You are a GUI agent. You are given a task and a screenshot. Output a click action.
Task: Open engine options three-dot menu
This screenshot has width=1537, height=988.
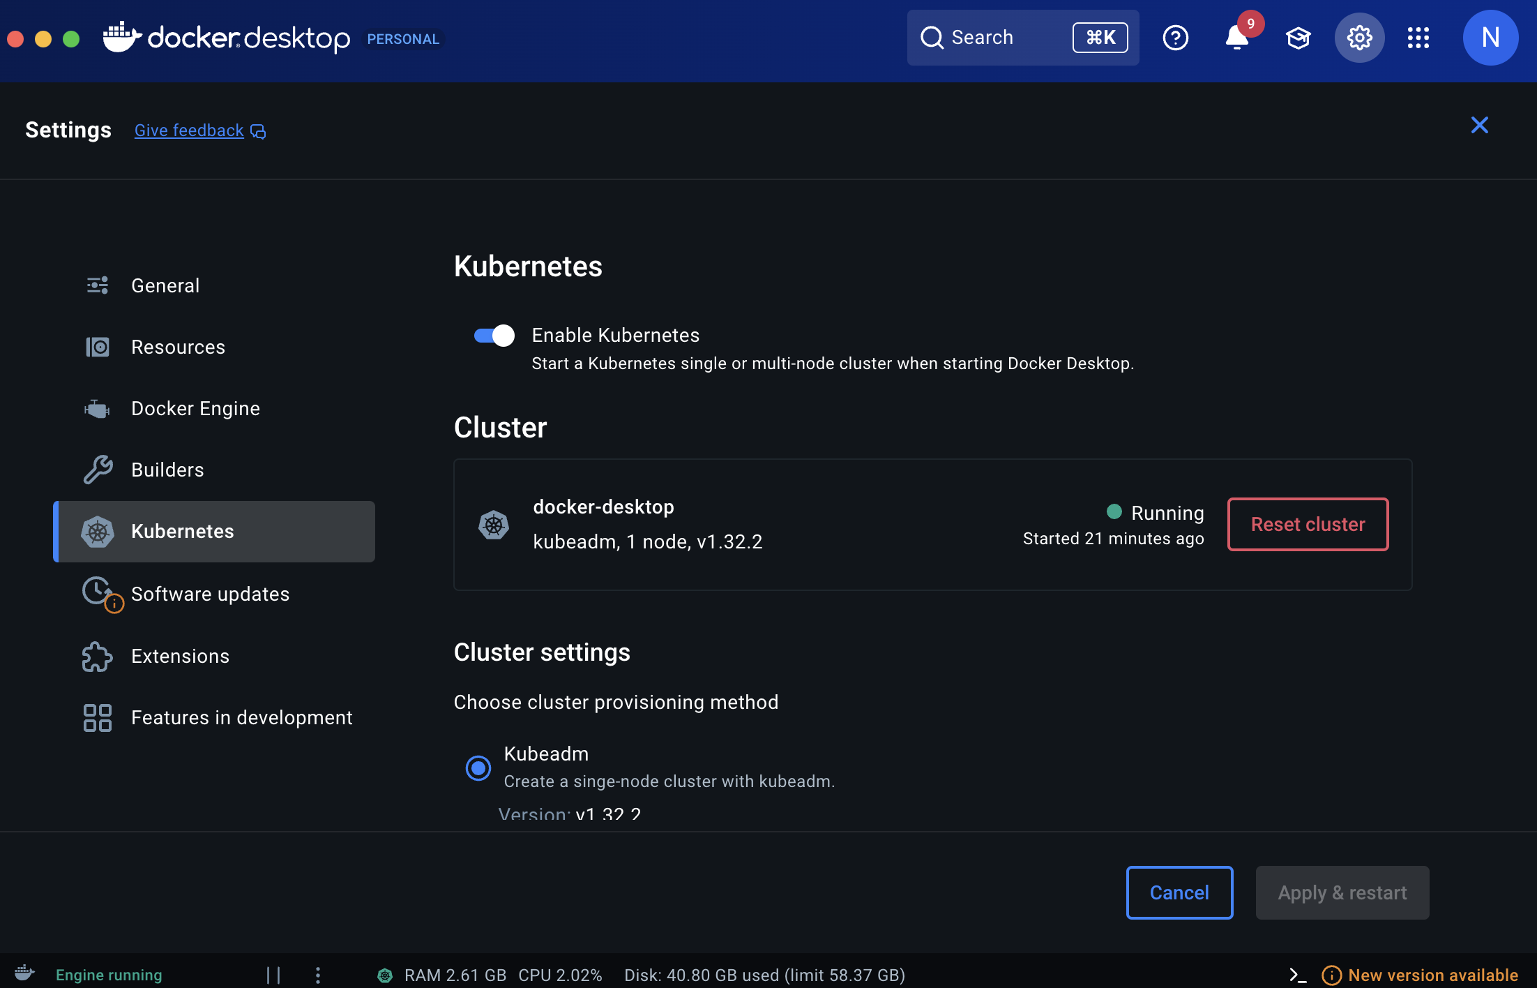318,975
